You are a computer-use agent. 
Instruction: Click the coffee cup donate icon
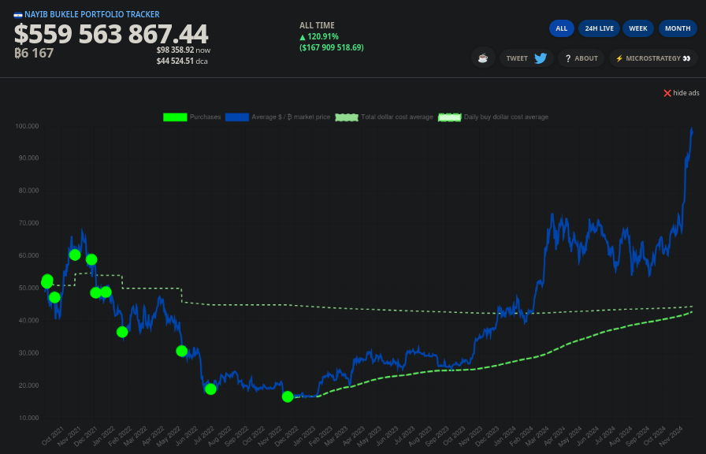483,58
